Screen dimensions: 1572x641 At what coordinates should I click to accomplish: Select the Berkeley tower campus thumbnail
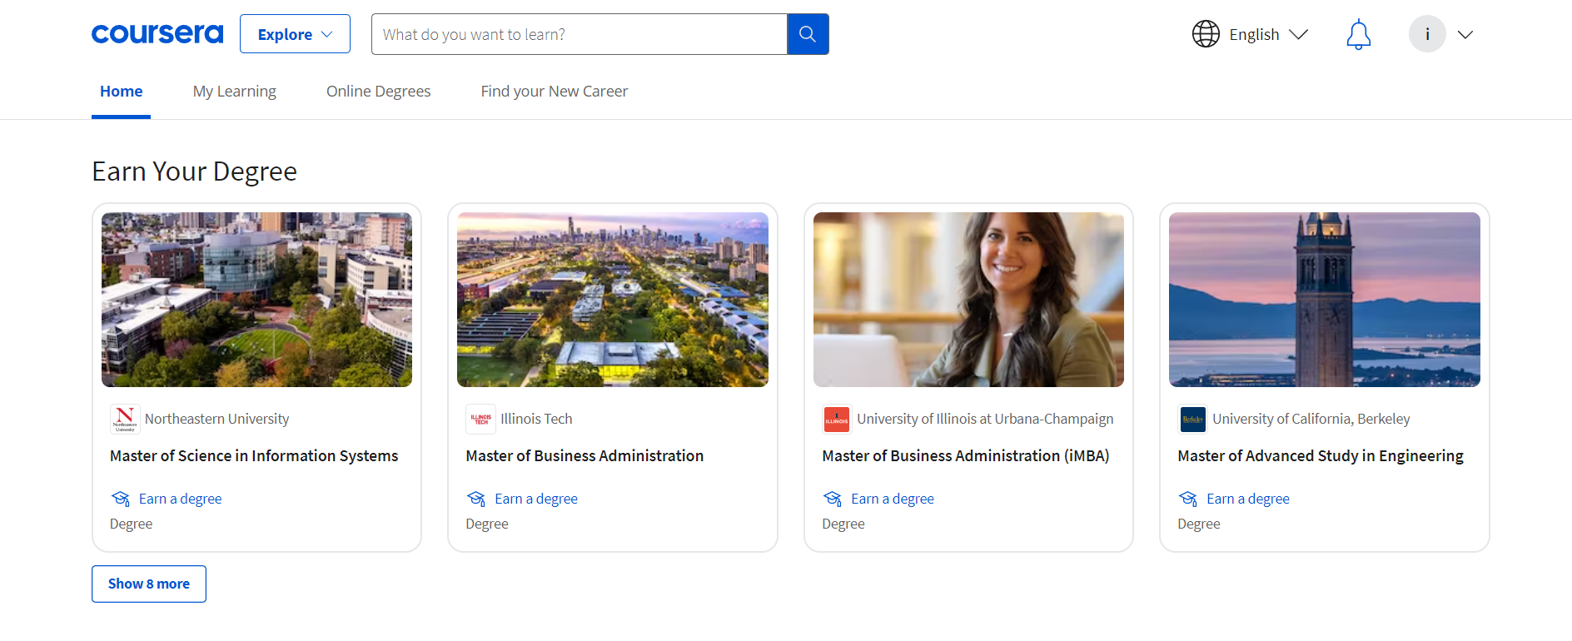[1324, 300]
